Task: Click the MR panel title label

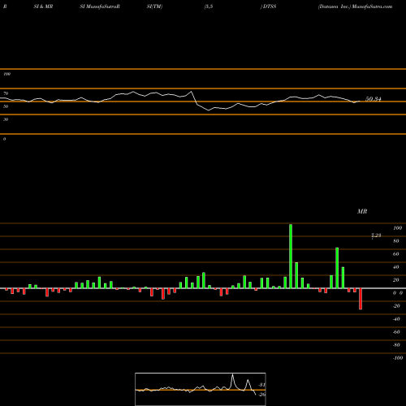Action: pos(362,211)
